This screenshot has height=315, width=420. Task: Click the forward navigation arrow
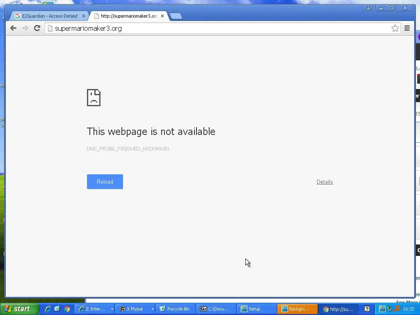[x=25, y=28]
